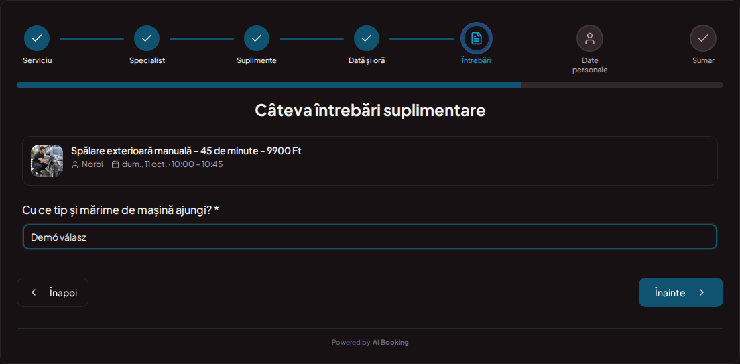Image resolution: width=740 pixels, height=364 pixels.
Task: Click the Câteva întrebări suplimentare heading
Action: coord(370,110)
